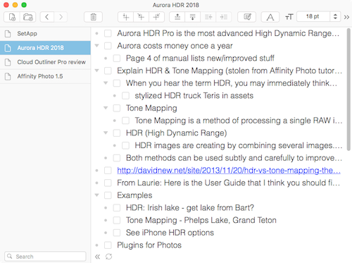Click the Search field in the sidebar

point(45,256)
